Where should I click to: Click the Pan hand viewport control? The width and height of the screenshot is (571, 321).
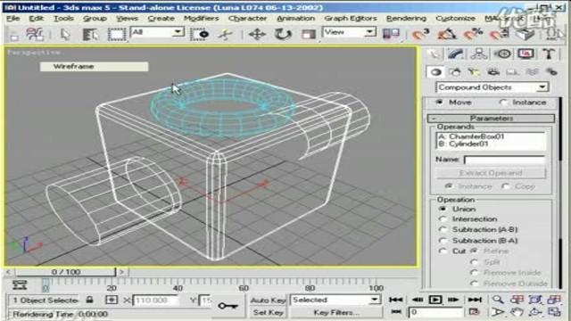(517, 312)
